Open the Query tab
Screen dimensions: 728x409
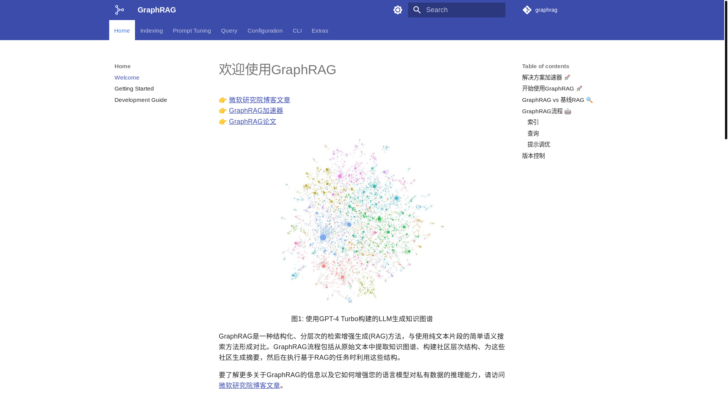(x=229, y=30)
